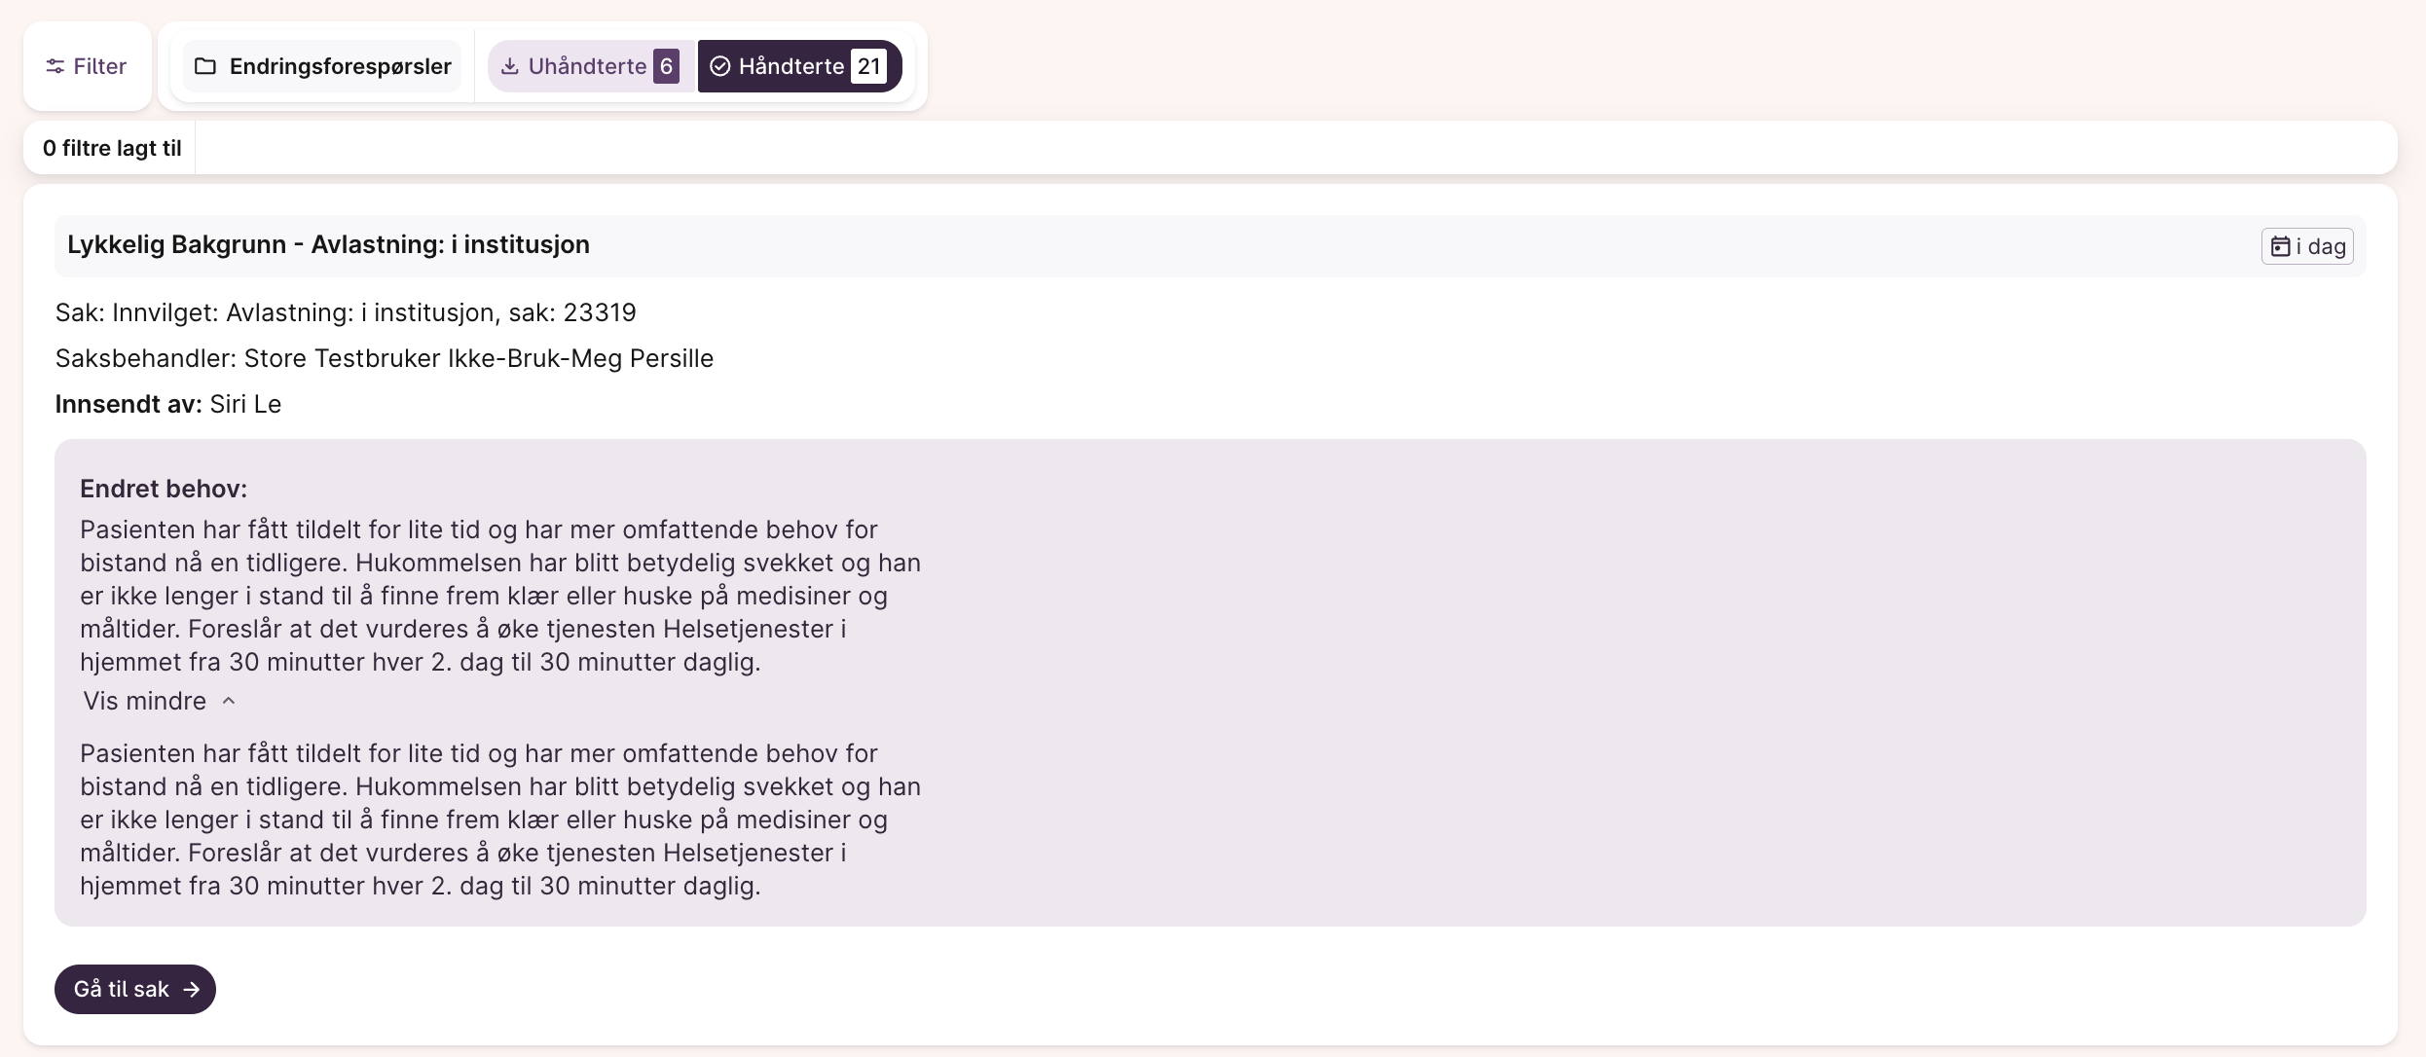
Task: Click the download icon on Uhåndterte
Action: 509,66
